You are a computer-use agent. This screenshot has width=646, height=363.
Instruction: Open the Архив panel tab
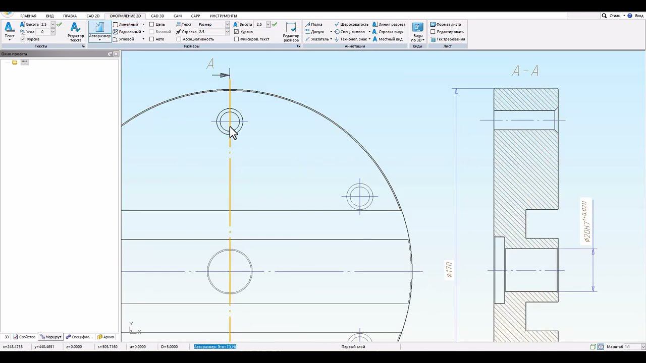pyautogui.click(x=106, y=337)
